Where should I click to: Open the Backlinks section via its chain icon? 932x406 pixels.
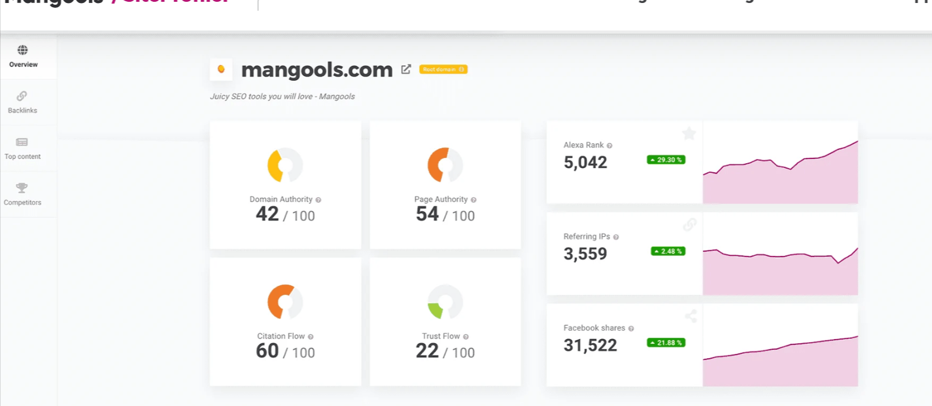pos(23,96)
